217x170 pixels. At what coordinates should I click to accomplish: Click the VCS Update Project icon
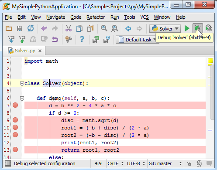(11, 39)
